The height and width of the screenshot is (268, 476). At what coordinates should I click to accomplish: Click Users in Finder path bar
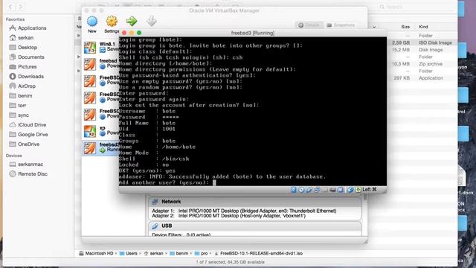(x=129, y=253)
